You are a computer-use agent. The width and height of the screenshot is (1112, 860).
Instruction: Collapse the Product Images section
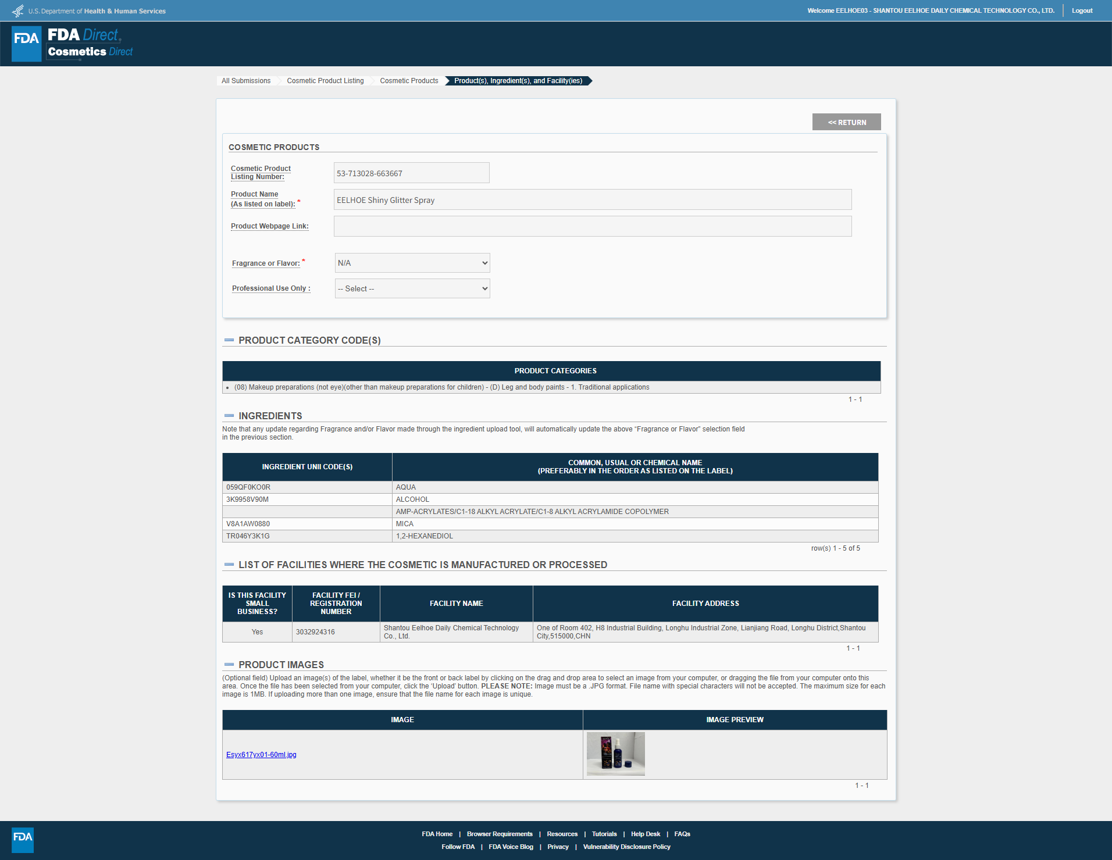tap(229, 665)
